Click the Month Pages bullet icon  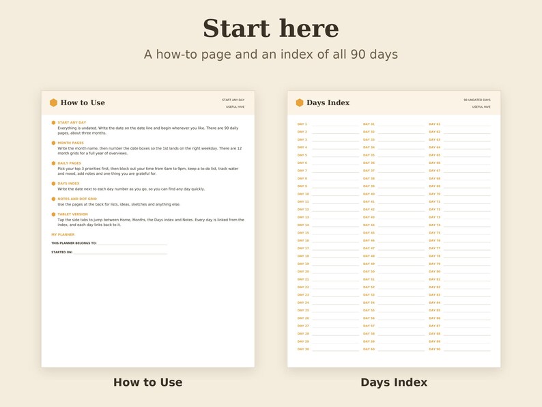tap(53, 143)
